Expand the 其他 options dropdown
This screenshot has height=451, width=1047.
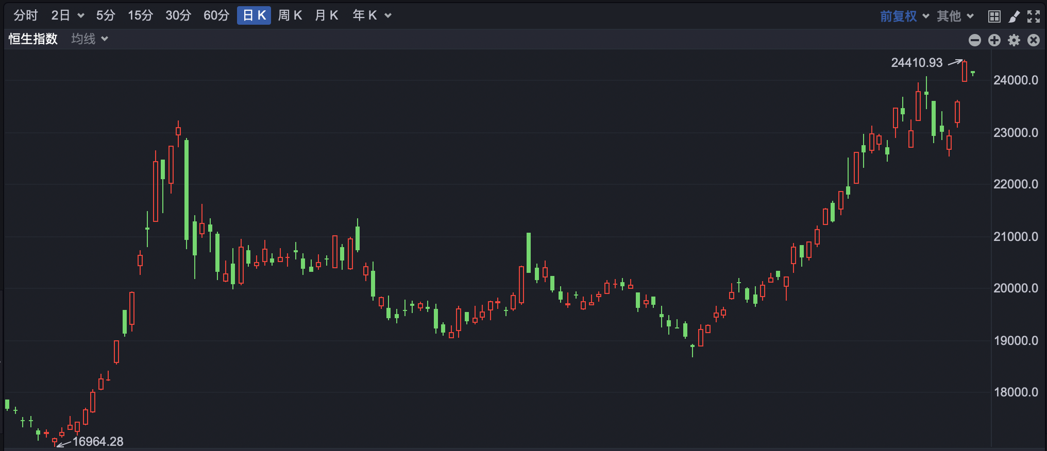point(955,16)
